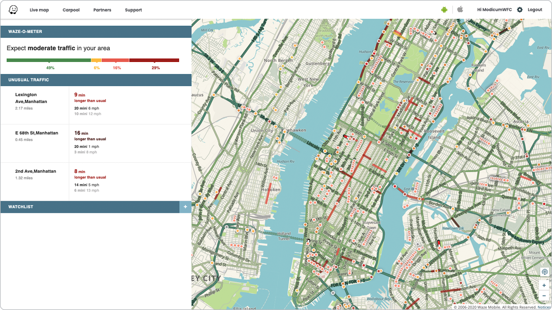This screenshot has width=552, height=310.
Task: Click the 0.45 miles distance text
Action: [x=24, y=140]
